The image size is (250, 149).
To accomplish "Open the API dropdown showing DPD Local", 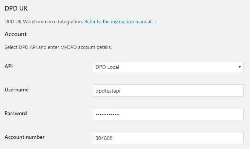I will click(x=168, y=67).
